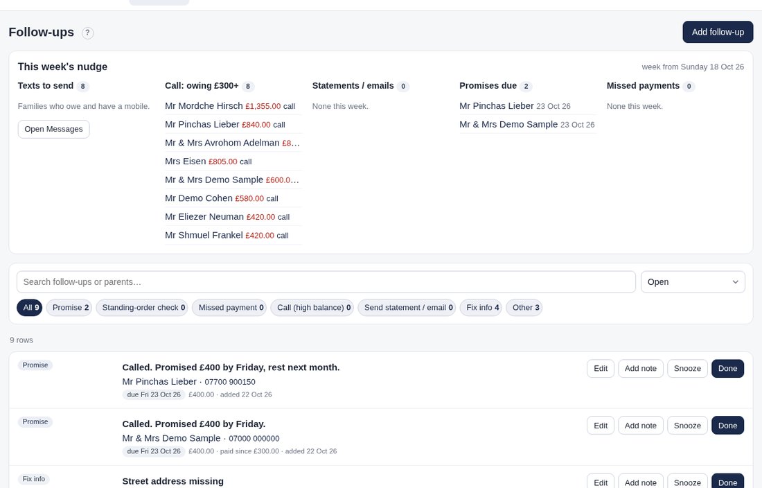Screen dimensions: 762x488
Task: Open the Open status filter dropdown
Action: (x=693, y=282)
